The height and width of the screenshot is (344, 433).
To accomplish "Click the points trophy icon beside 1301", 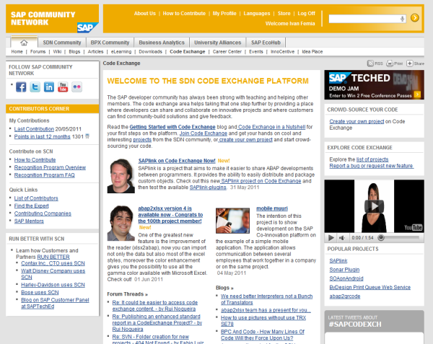I will 87,136.
